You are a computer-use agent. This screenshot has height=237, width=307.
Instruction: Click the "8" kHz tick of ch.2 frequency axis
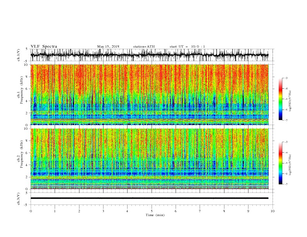pyautogui.click(x=27, y=141)
